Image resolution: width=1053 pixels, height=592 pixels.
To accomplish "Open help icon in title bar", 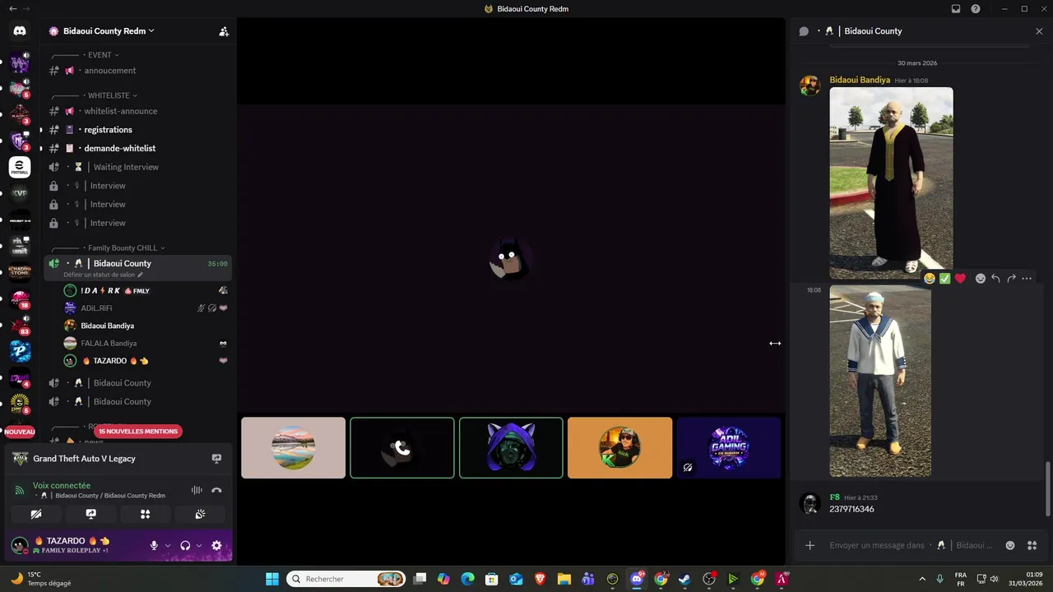I will 976,9.
